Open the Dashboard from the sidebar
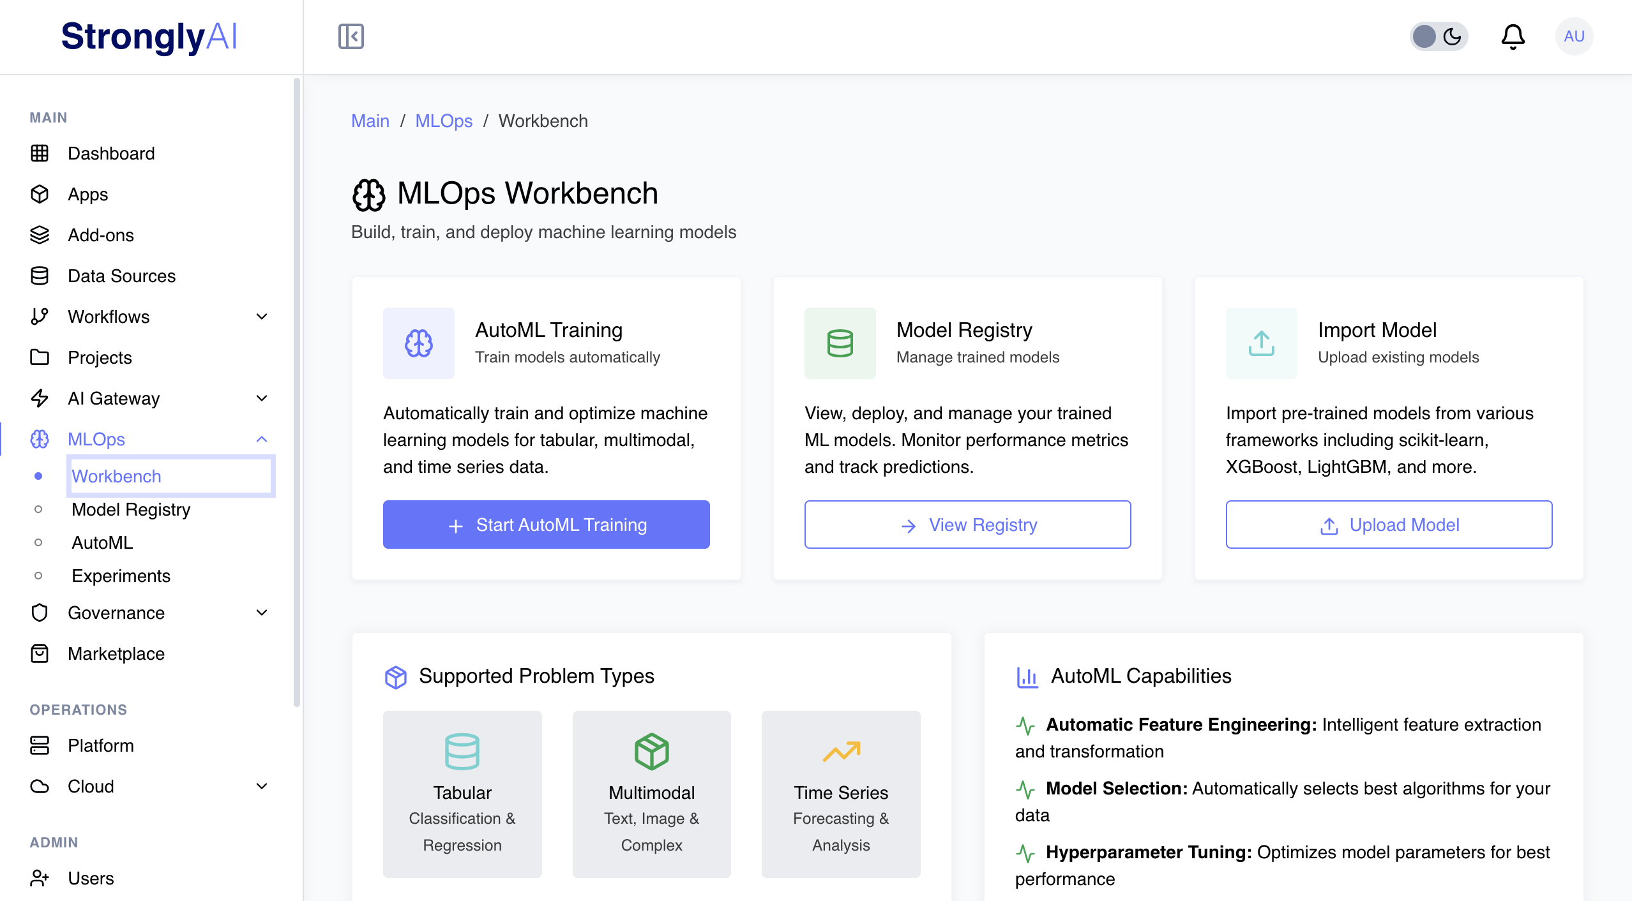Viewport: 1632px width, 901px height. point(110,153)
